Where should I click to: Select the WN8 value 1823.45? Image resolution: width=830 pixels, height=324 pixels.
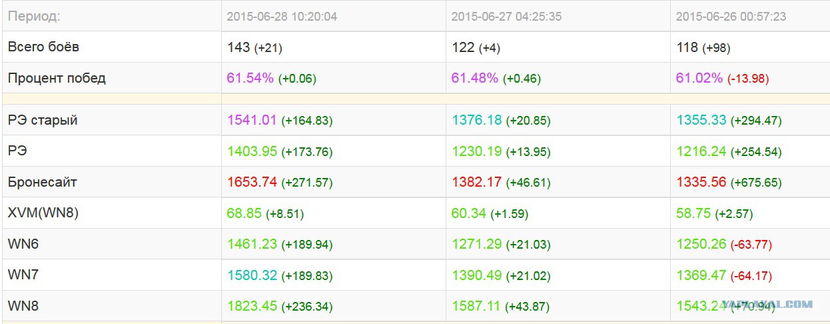click(x=252, y=306)
